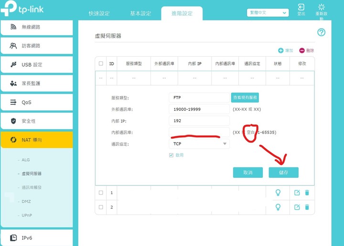Toggle status bulb for entry 1

(x=278, y=193)
